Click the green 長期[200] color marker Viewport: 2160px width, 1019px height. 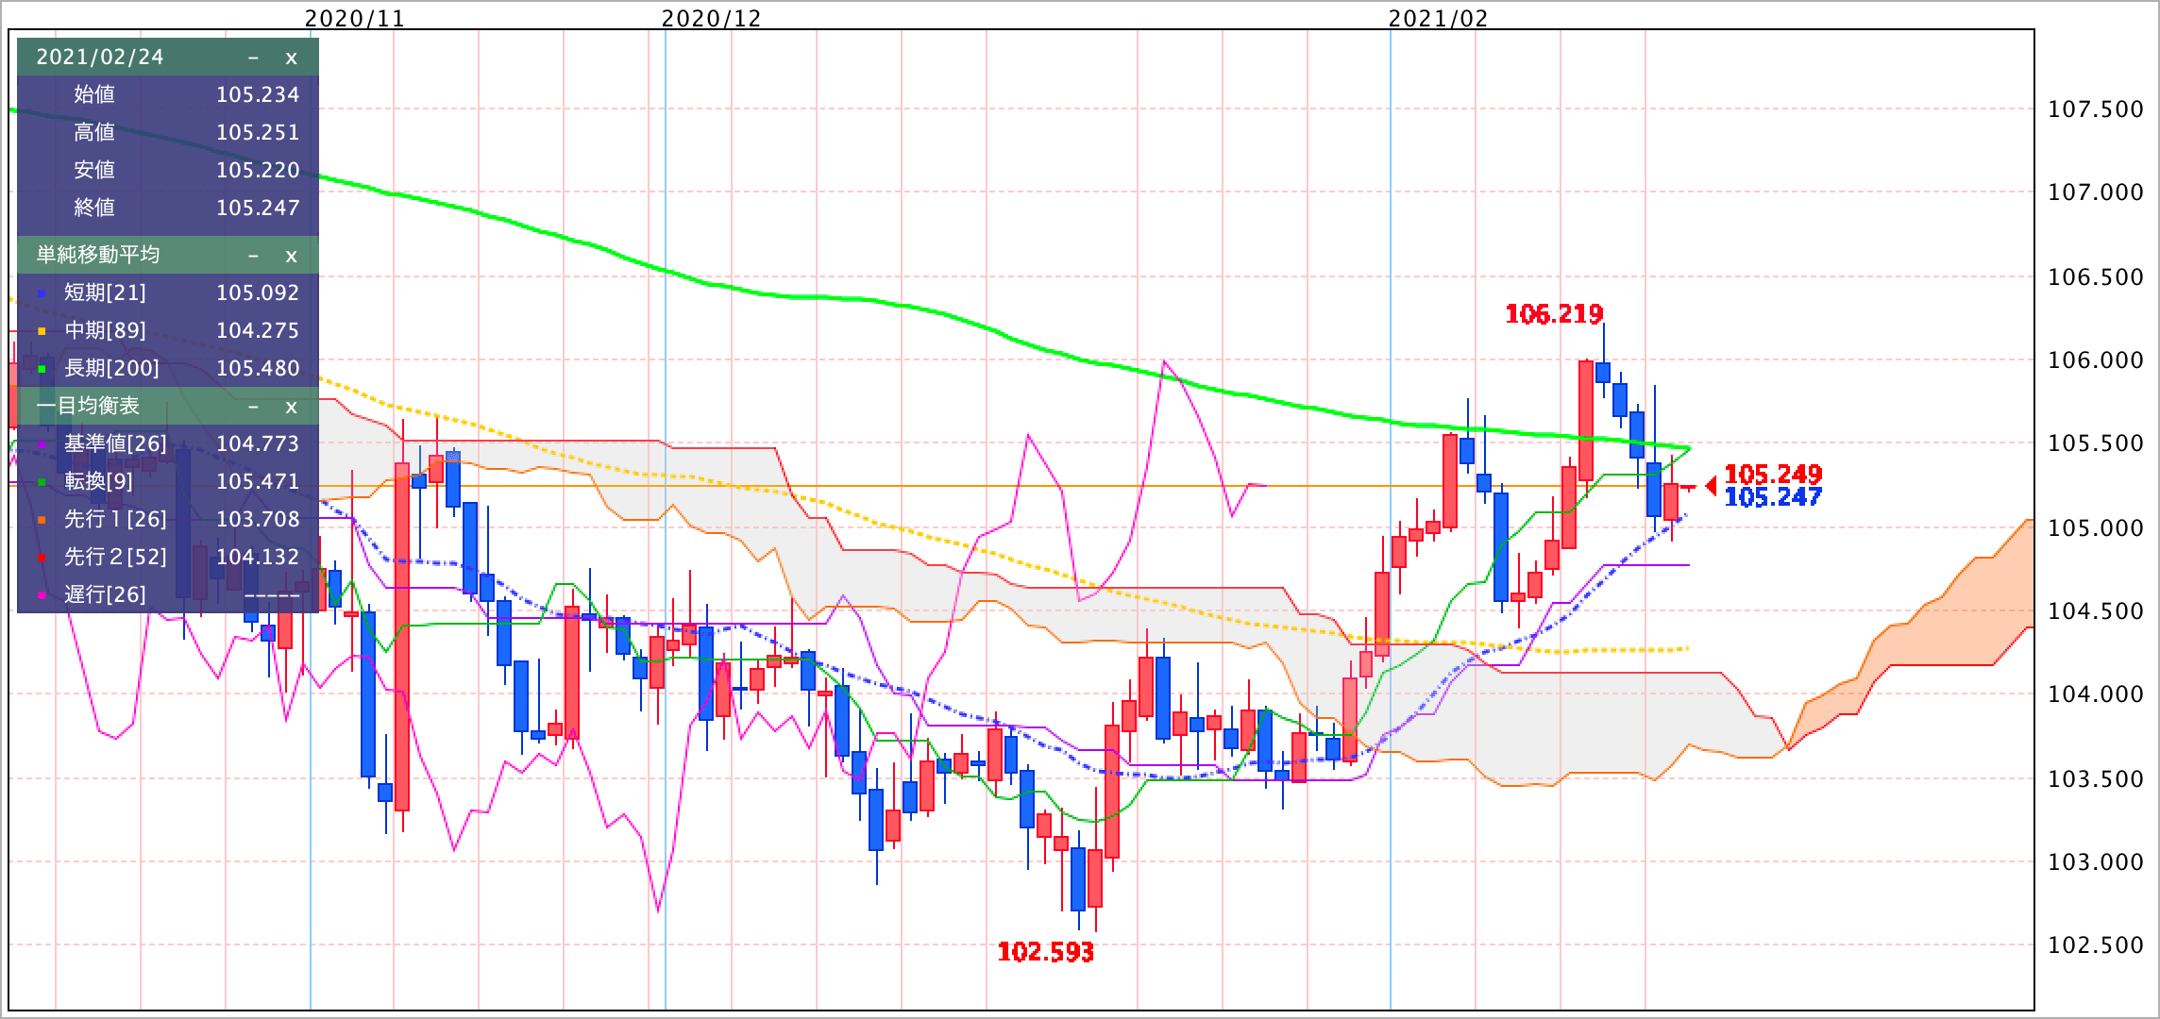41,370
